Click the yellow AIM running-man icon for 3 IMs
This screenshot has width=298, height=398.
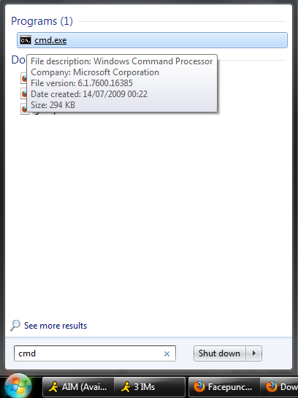pyautogui.click(x=126, y=387)
